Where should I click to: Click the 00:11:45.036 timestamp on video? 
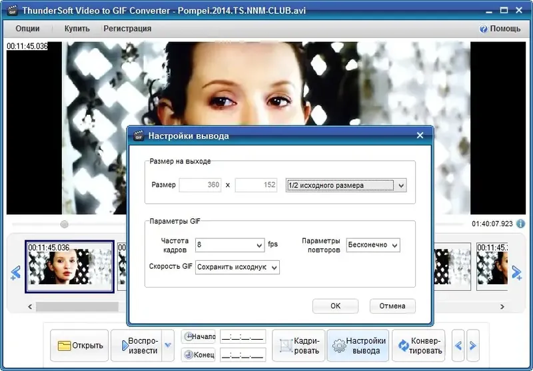27,46
